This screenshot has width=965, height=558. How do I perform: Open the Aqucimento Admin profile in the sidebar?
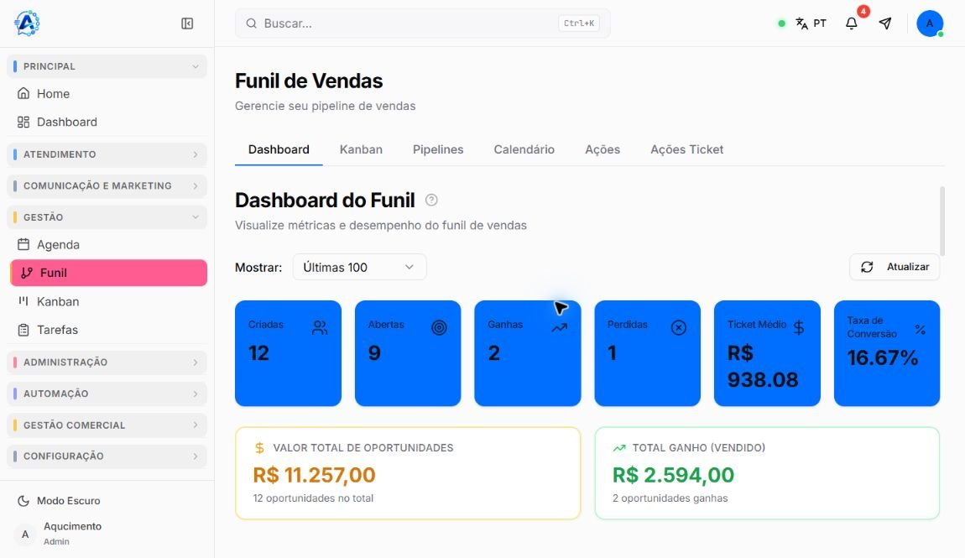107,534
